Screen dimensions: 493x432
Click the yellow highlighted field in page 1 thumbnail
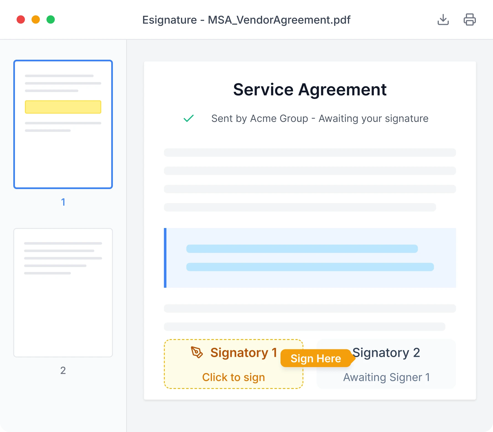[63, 107]
